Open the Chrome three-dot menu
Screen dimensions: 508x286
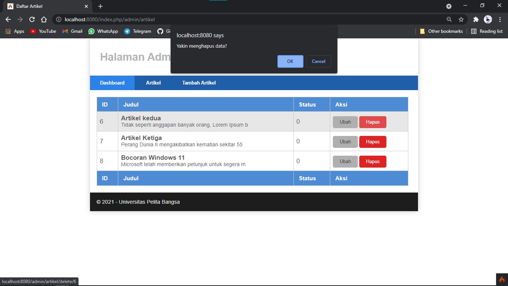499,19
